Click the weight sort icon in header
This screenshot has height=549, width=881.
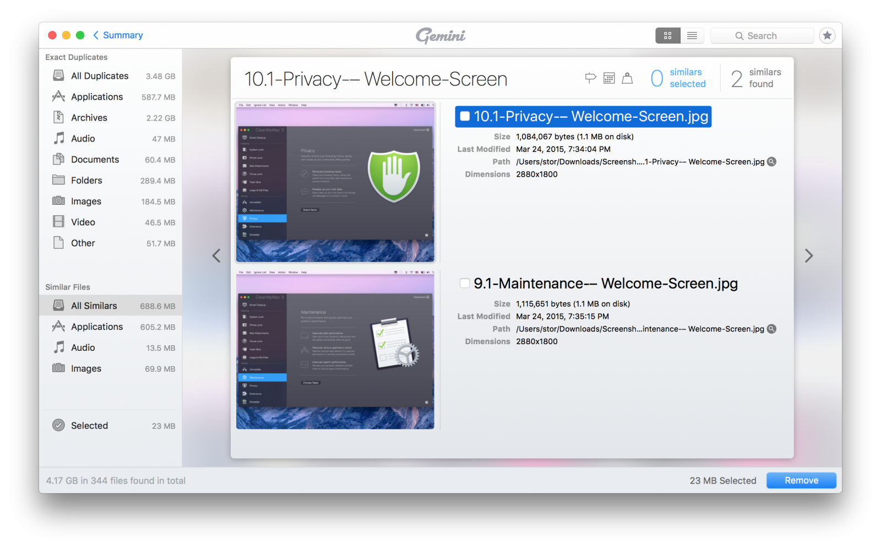pos(627,78)
